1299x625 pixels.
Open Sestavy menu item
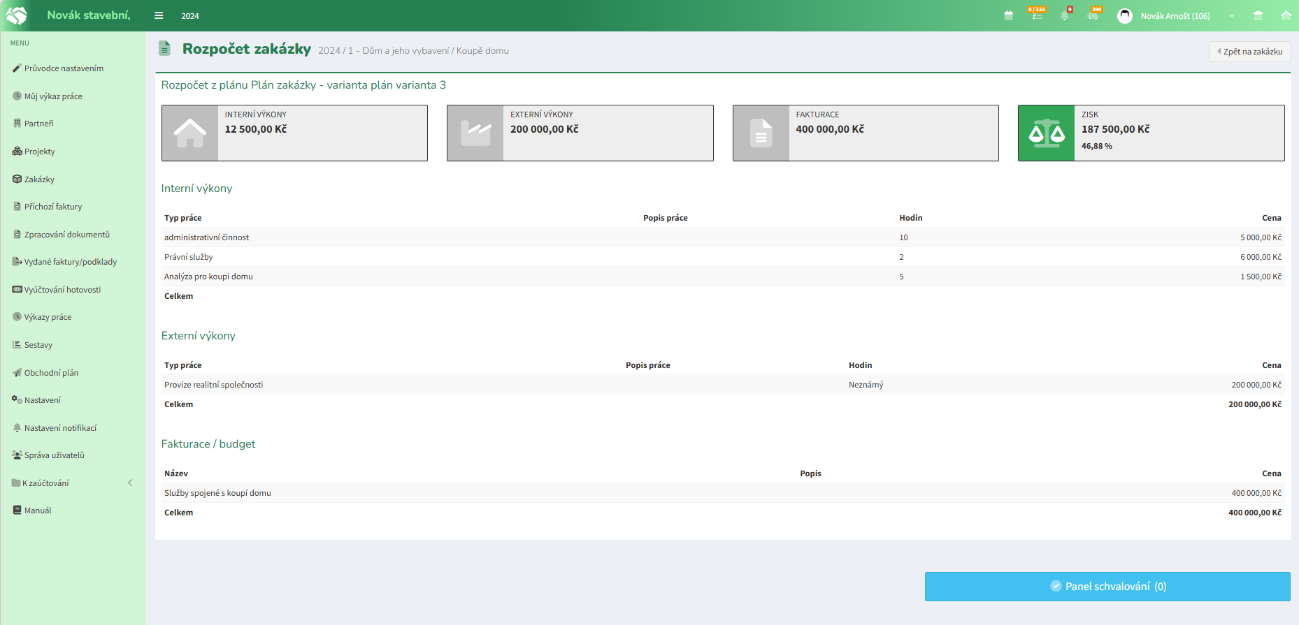click(38, 345)
